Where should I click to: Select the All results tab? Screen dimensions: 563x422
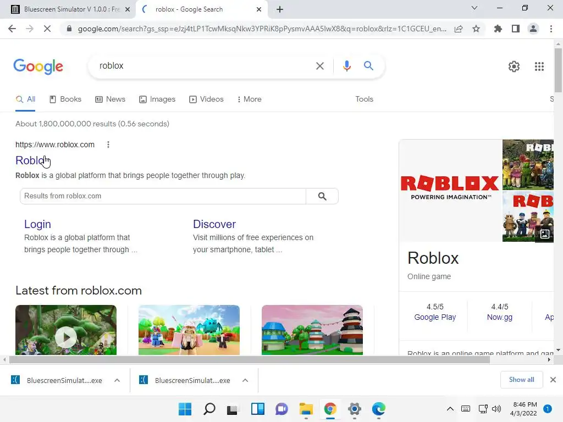pos(25,99)
